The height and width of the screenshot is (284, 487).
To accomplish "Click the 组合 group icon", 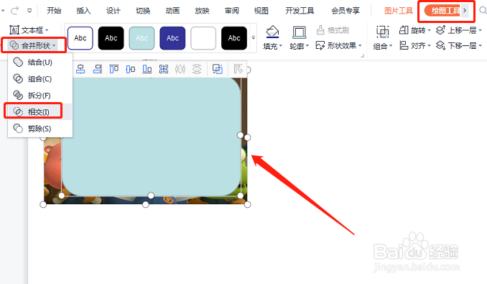I will 382,32.
